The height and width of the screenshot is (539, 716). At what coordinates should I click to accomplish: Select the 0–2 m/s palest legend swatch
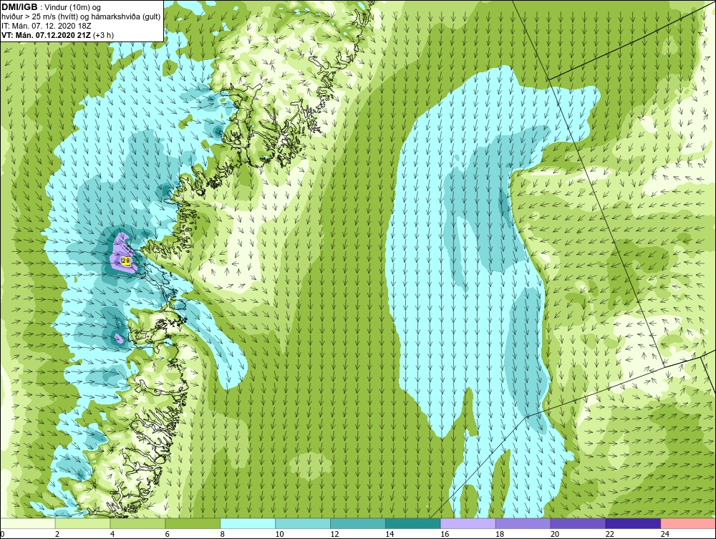click(x=27, y=523)
